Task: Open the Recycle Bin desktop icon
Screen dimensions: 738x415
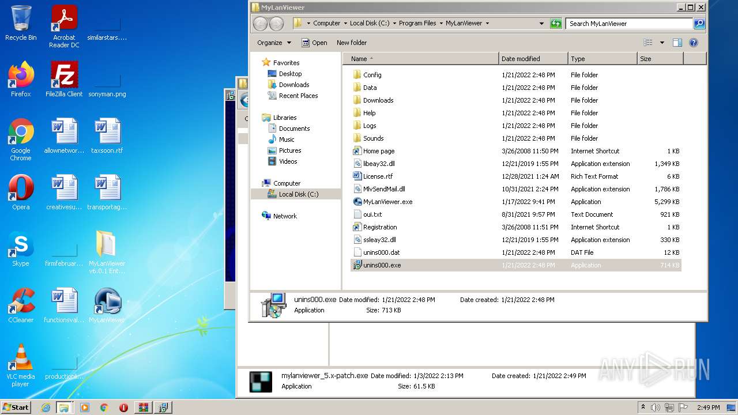Action: click(x=21, y=24)
